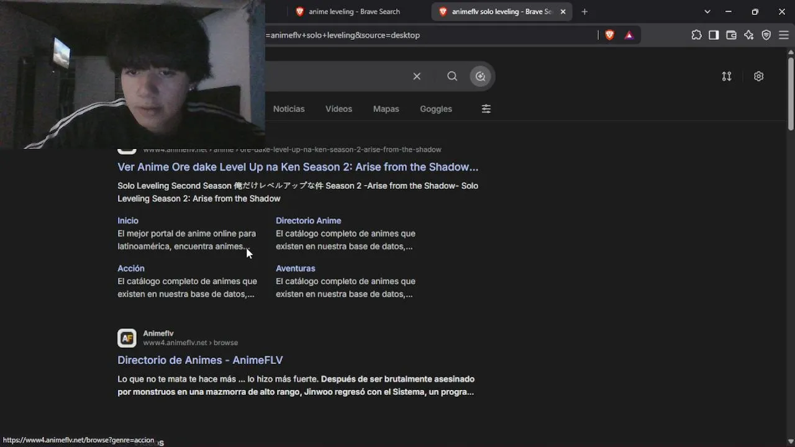This screenshot has height=447, width=795.
Task: Open Brave Rewards triangle icon
Action: click(629, 35)
